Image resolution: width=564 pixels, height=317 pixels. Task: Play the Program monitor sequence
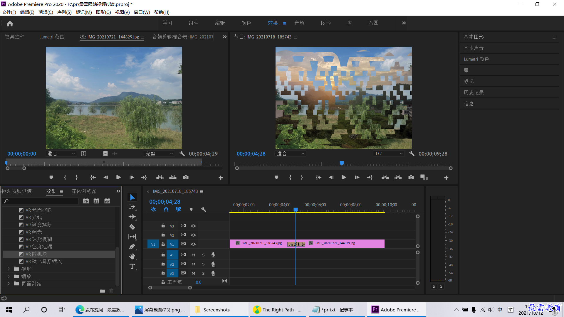coord(344,178)
